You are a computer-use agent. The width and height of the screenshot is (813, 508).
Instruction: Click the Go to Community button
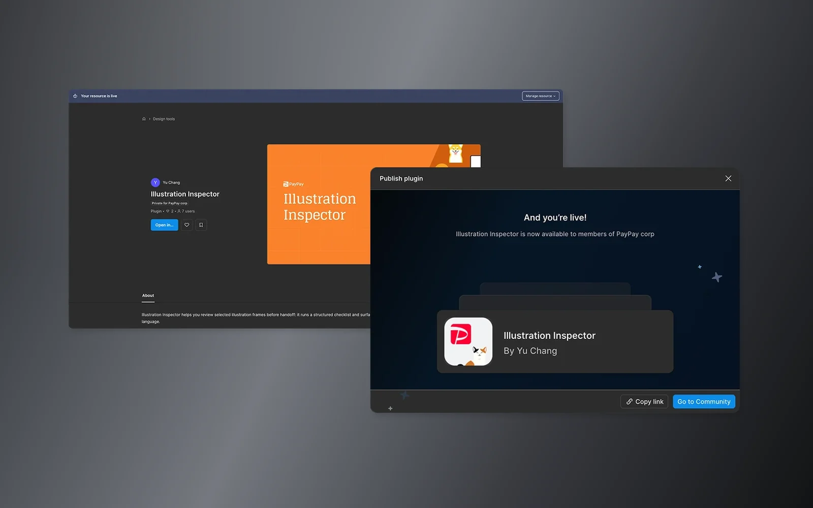pyautogui.click(x=704, y=401)
